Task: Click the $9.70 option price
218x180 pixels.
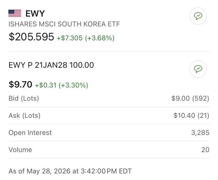Action: pos(21,84)
